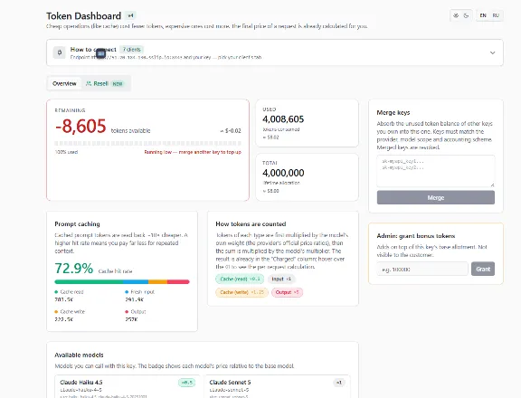Select the Claude Haiku 4.5 model card
The width and height of the screenshot is (521, 398).
tap(128, 387)
